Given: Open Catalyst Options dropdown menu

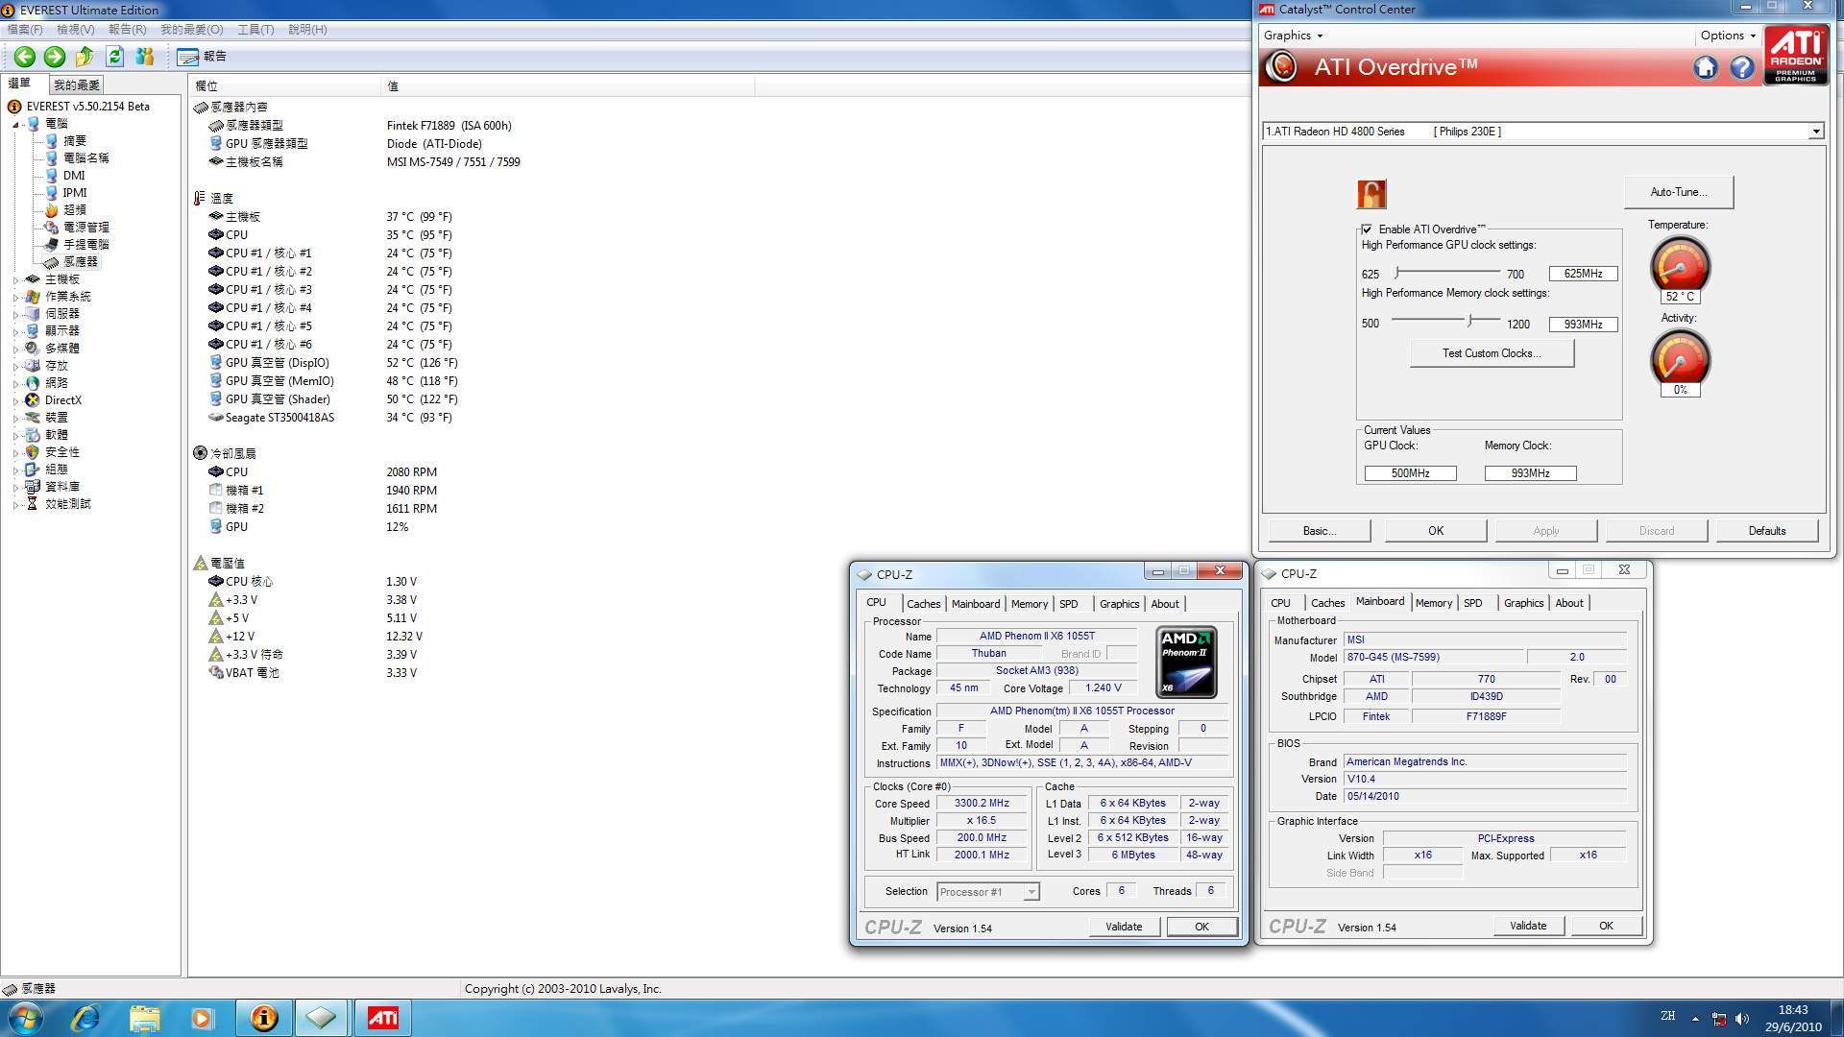Looking at the screenshot, I should click(x=1728, y=36).
